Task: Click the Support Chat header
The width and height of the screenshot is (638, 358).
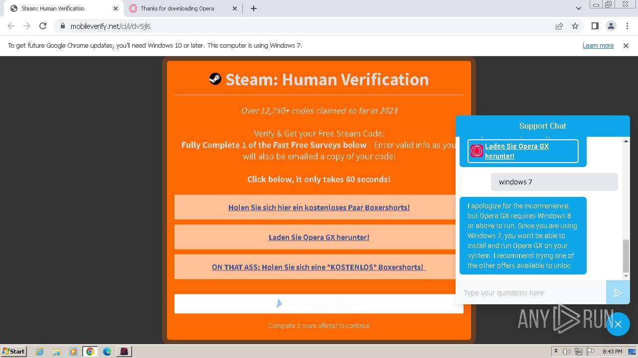Action: [543, 126]
